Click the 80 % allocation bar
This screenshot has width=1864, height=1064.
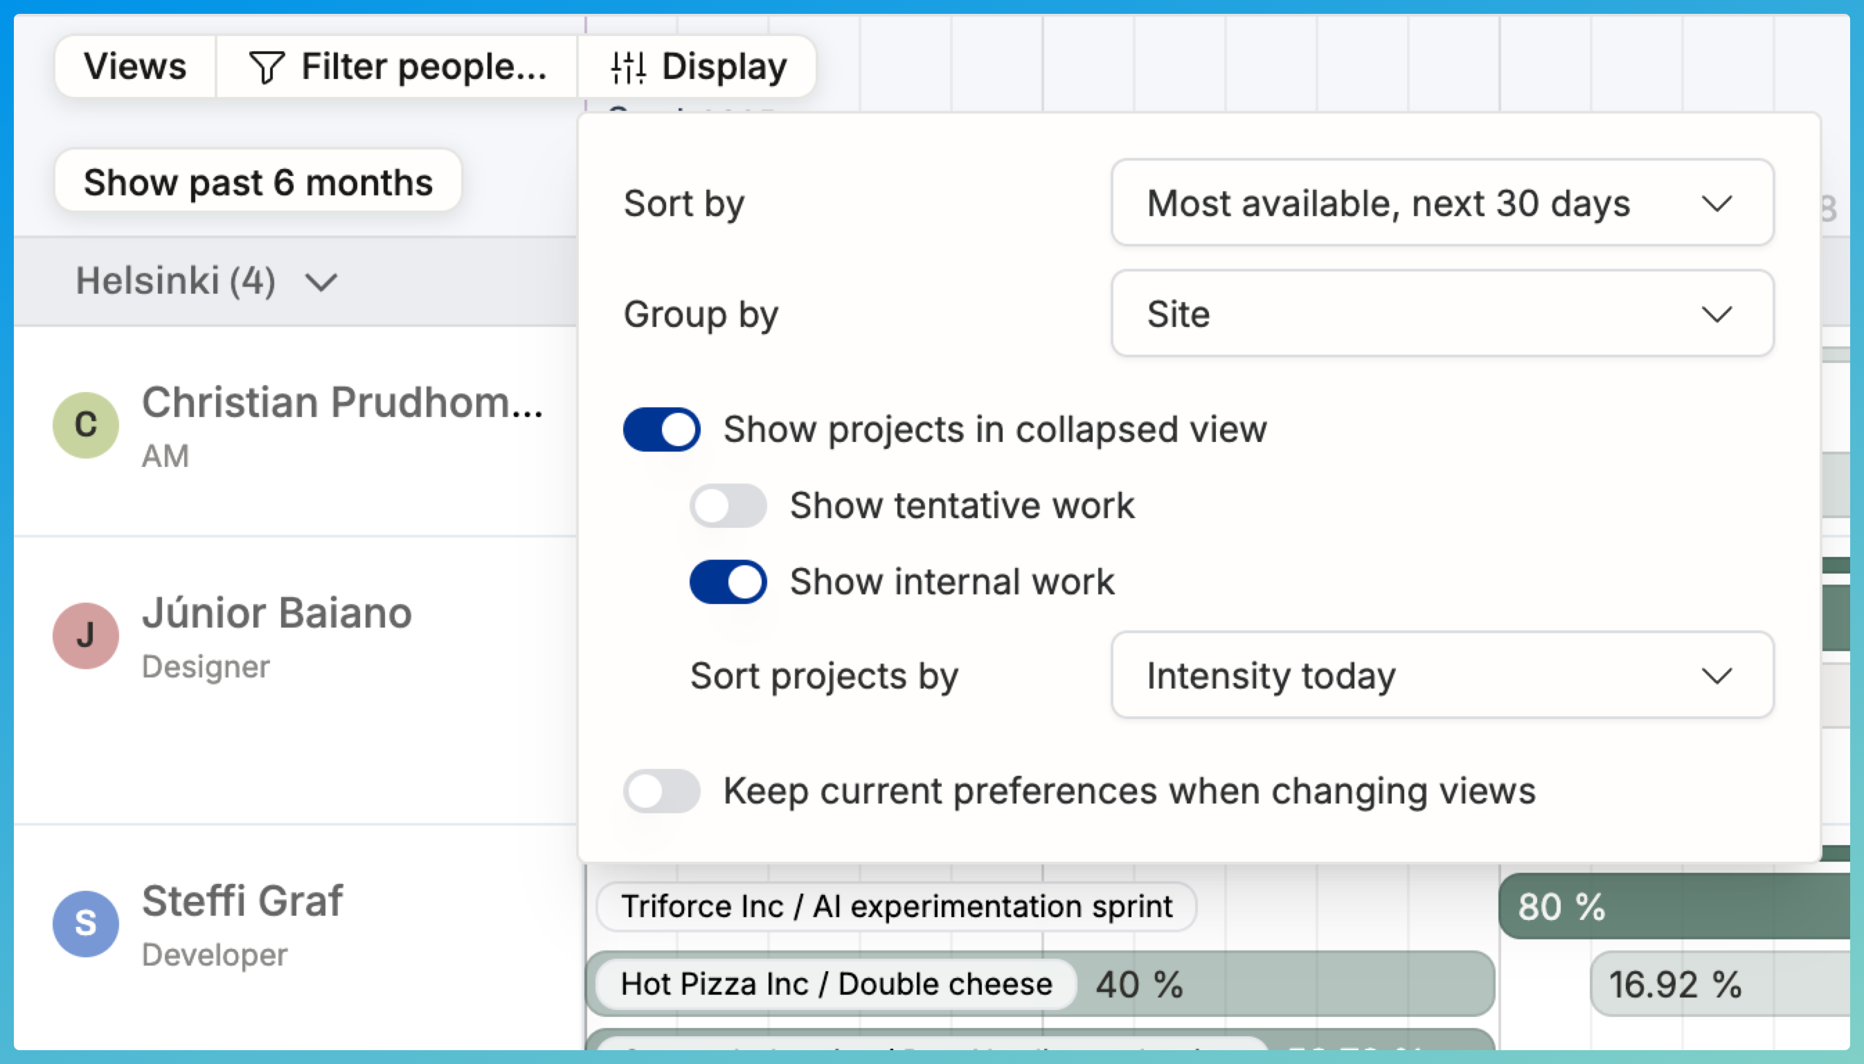point(1673,907)
